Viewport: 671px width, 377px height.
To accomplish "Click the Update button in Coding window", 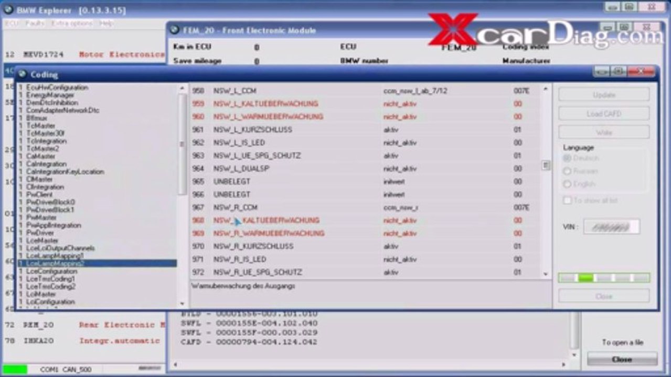I will pos(604,95).
